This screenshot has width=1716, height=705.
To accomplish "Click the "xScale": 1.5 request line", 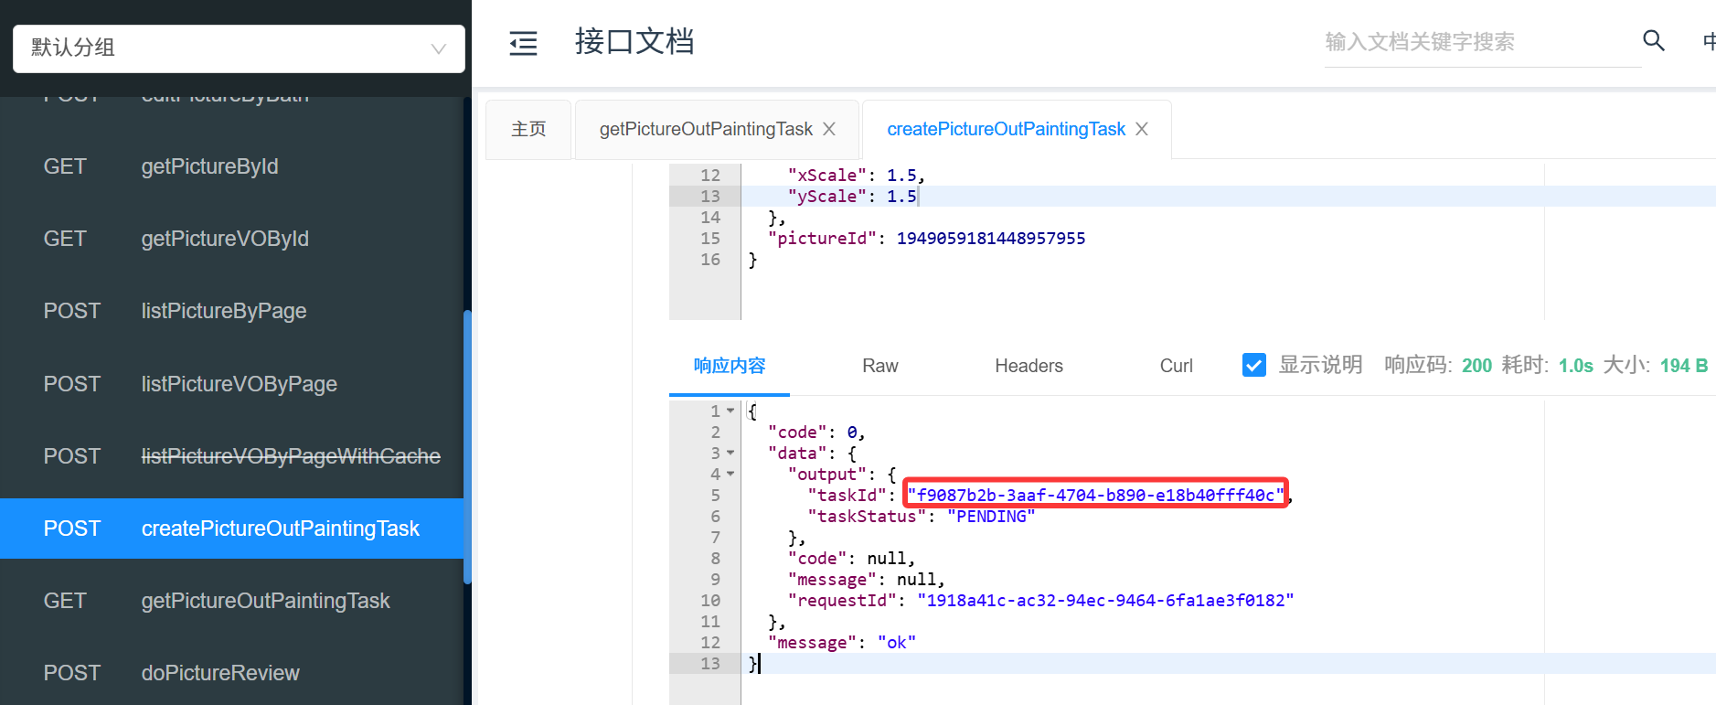I will 857,176.
